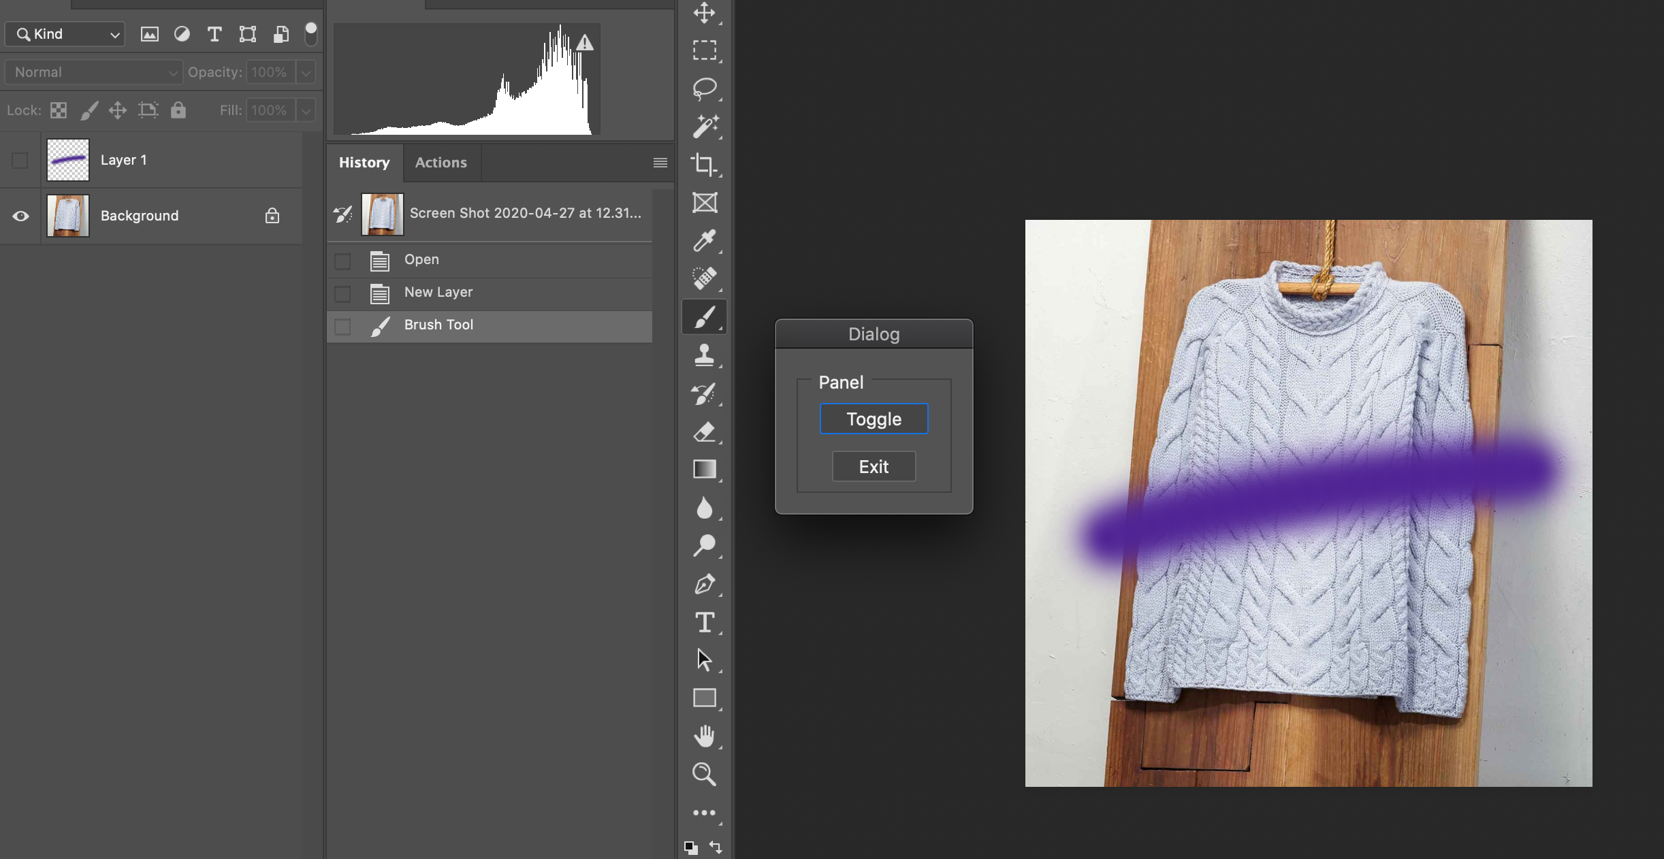Open the History panel menu
Viewport: 1664px width, 859px height.
click(x=660, y=163)
